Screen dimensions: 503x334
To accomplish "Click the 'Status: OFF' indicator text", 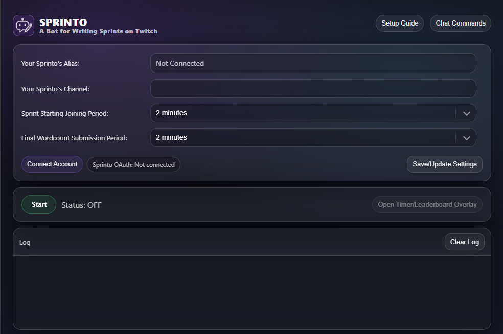I will (81, 205).
